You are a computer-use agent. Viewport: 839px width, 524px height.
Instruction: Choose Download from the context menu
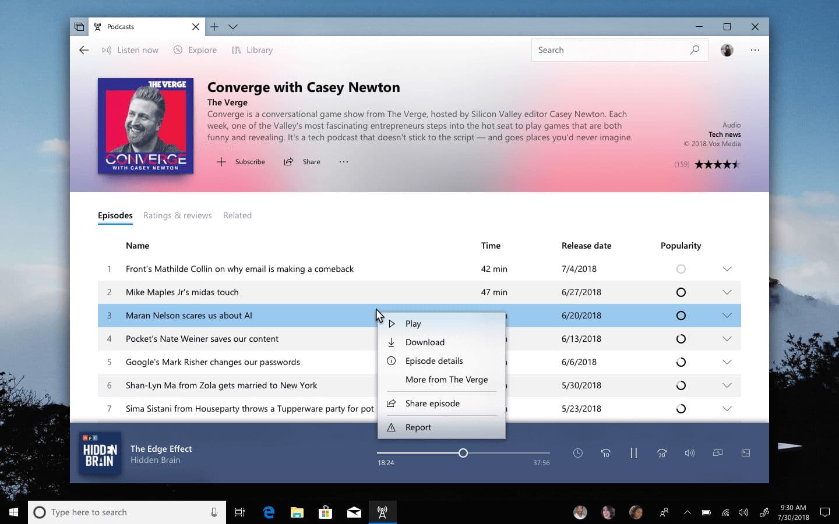442,342
